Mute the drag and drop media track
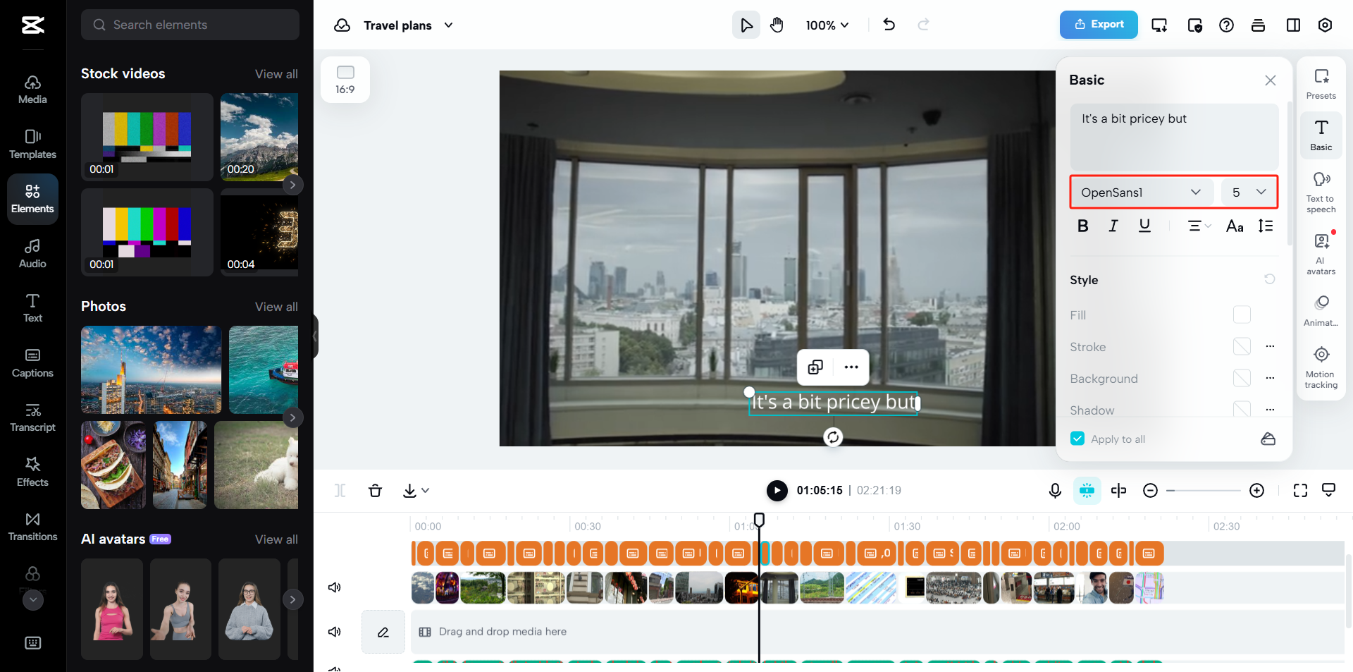Screen dimensions: 1353x672 click(335, 632)
